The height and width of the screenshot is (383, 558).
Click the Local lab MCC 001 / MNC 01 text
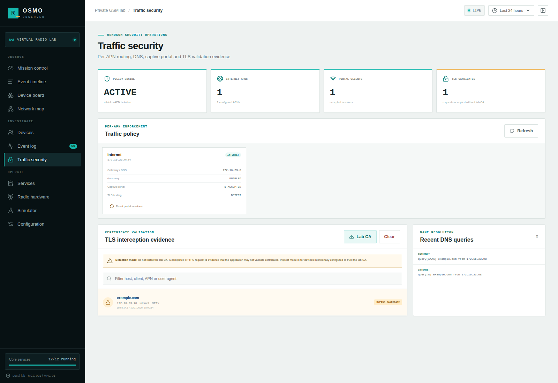[34, 376]
